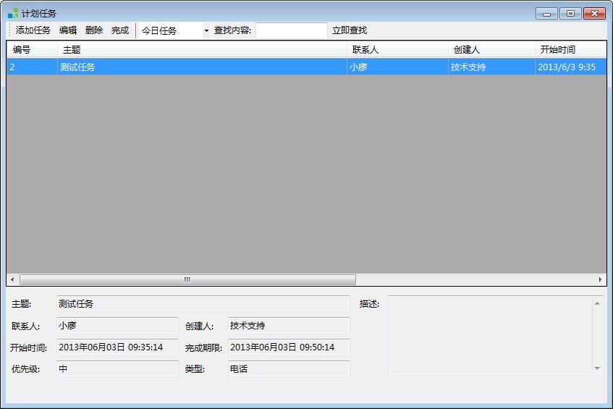Select the 测试任务 row in the list
This screenshot has width=613, height=409.
click(x=201, y=67)
